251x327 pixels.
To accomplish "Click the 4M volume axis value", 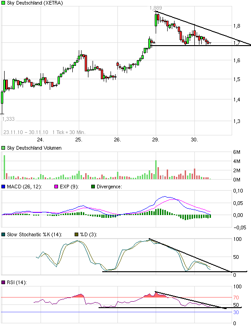I will [237, 161].
